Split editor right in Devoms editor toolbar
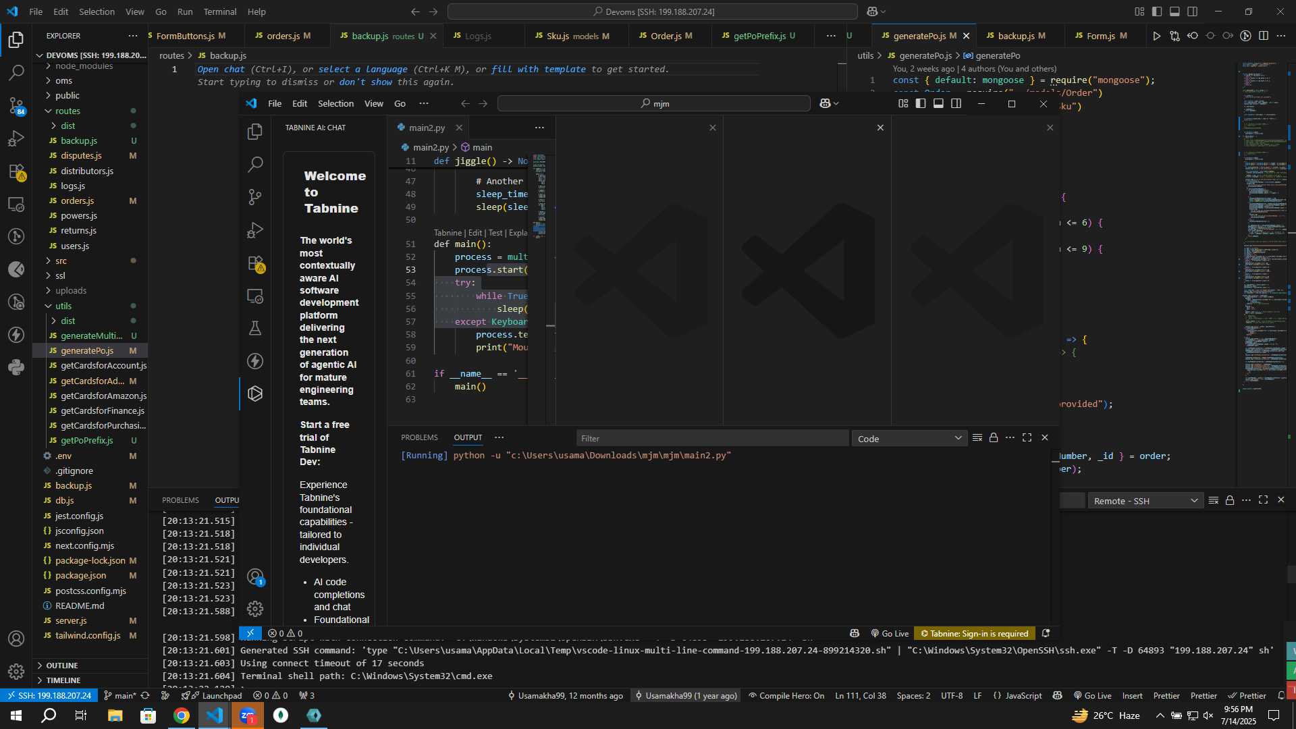Viewport: 1296px width, 729px height. click(x=1263, y=36)
